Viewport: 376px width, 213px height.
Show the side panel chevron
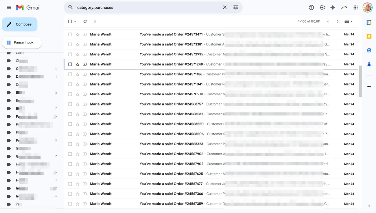point(369,206)
